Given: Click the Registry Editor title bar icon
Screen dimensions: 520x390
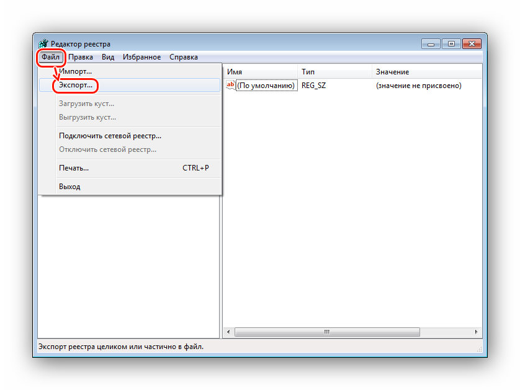Looking at the screenshot, I should click(x=43, y=44).
